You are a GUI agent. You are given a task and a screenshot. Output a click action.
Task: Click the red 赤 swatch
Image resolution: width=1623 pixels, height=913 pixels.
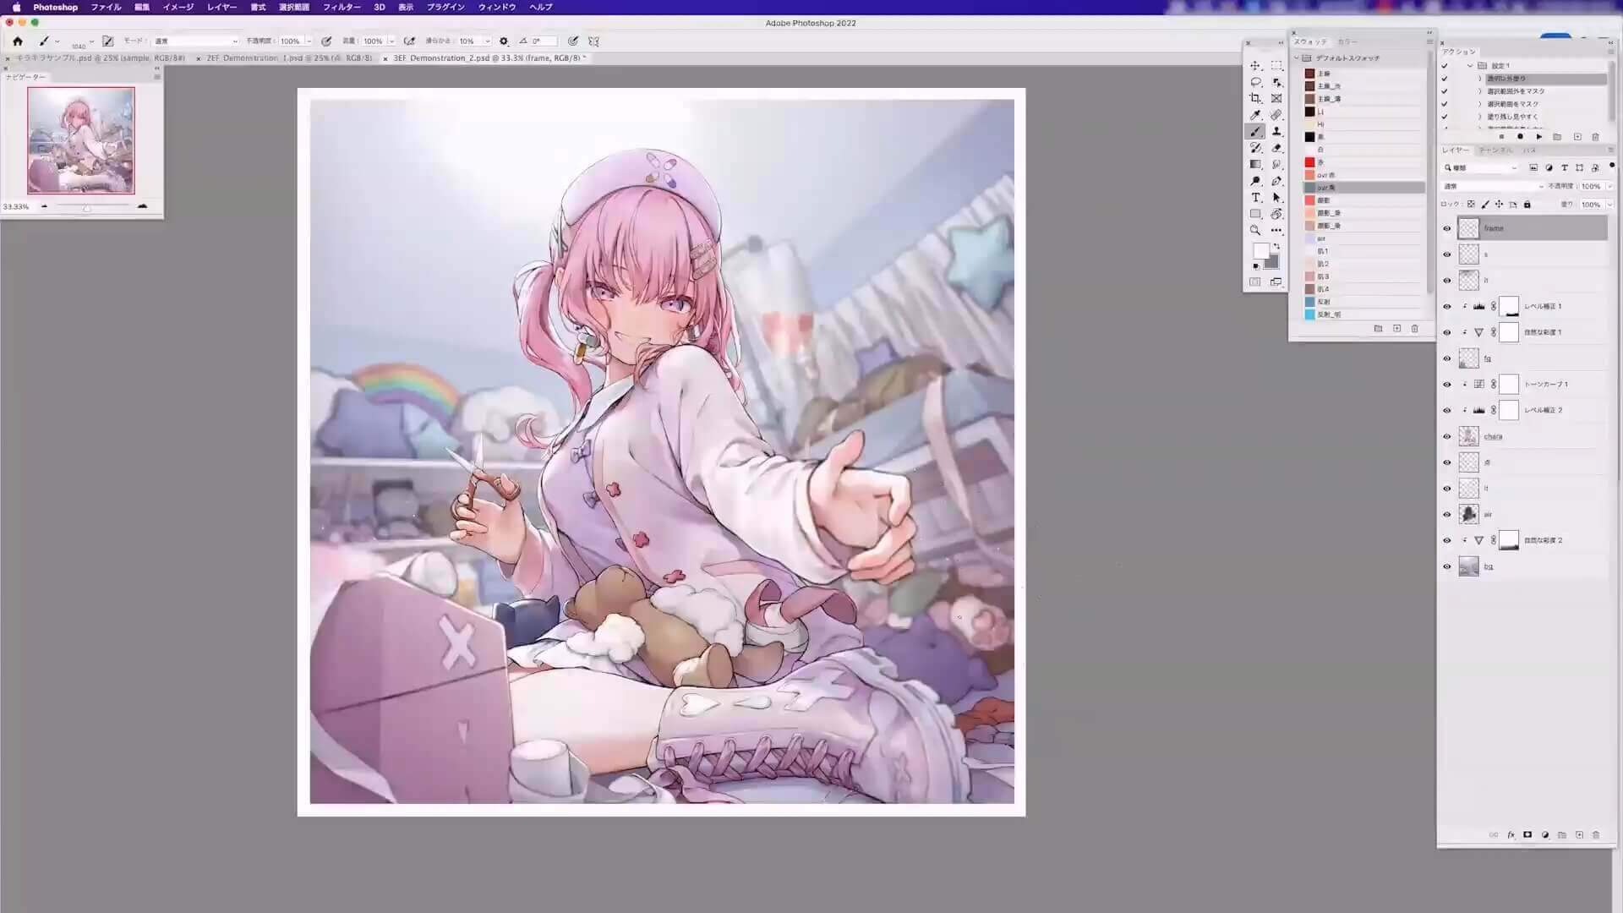click(x=1309, y=162)
